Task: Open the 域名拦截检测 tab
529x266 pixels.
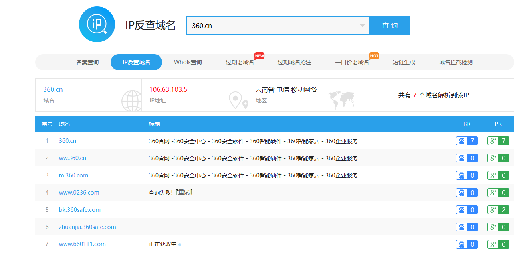Action: pos(456,62)
